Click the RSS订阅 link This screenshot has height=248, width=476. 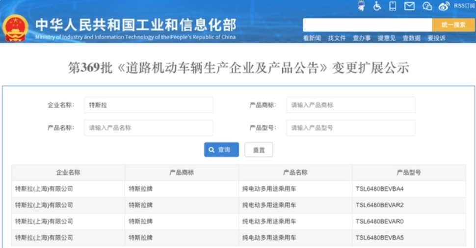(x=464, y=6)
